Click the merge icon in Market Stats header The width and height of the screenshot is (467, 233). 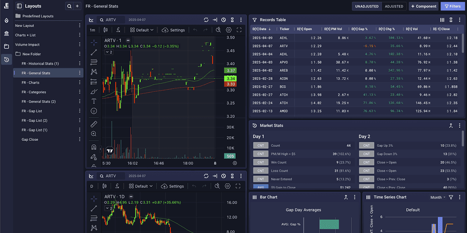pyautogui.click(x=451, y=126)
